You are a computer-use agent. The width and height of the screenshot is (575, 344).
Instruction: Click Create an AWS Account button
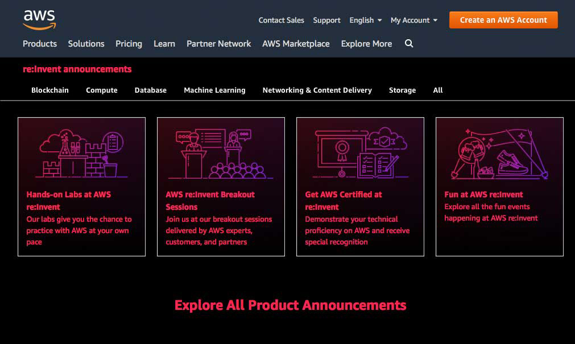[x=503, y=20]
